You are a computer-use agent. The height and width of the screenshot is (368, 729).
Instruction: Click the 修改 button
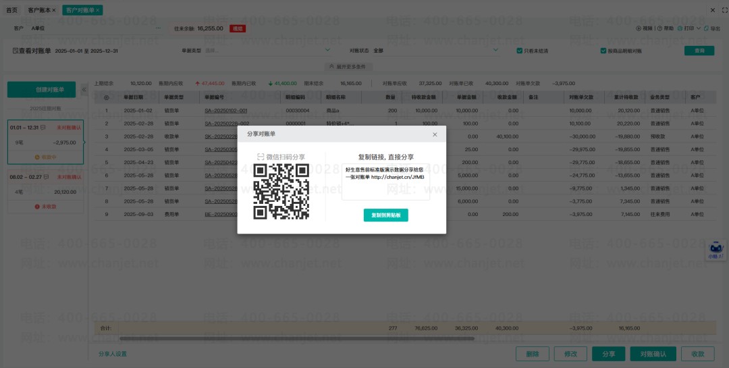(x=570, y=354)
